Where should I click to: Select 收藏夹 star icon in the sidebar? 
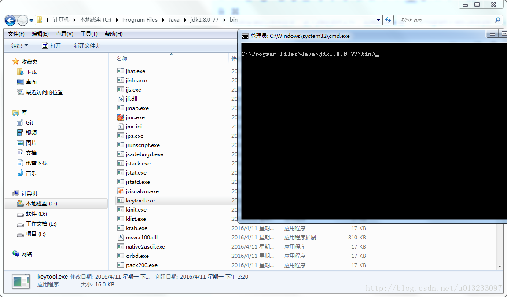pyautogui.click(x=15, y=62)
